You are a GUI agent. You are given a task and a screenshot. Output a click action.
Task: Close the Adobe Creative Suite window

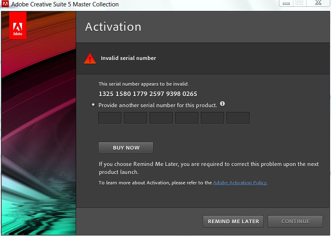[318, 3]
